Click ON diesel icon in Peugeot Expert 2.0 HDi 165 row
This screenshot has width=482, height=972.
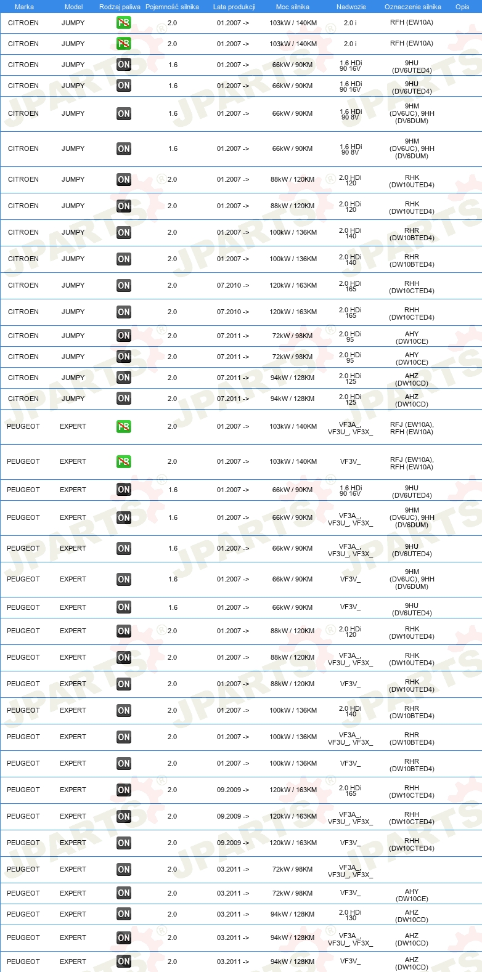pyautogui.click(x=124, y=790)
